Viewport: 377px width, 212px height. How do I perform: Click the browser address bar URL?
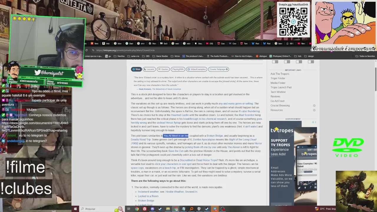[x=125, y=50]
